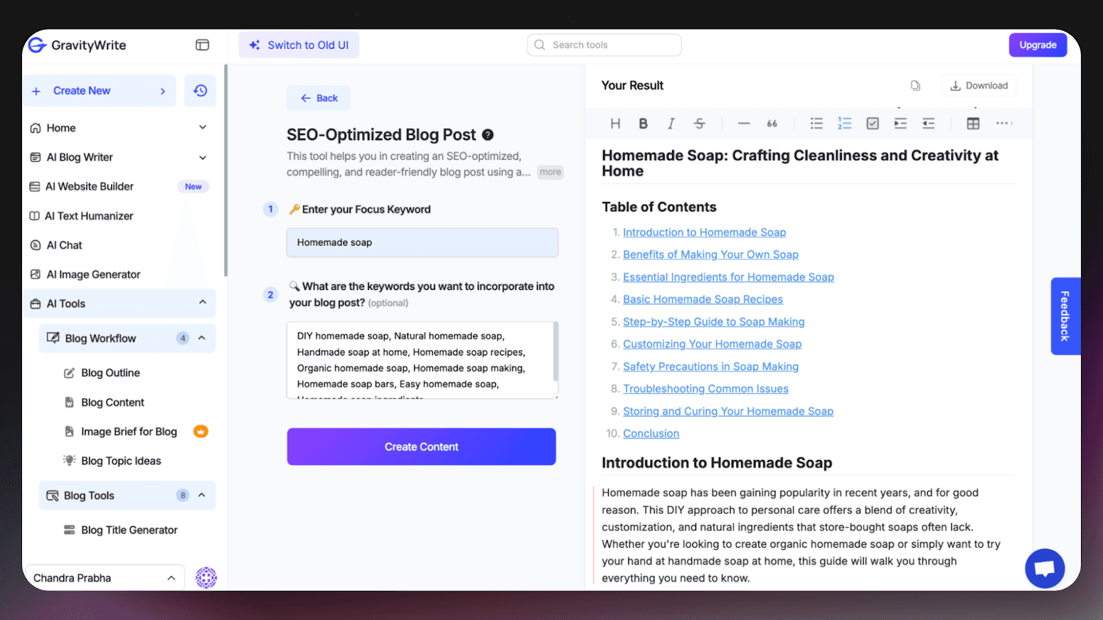Apply bulleted list format

point(817,123)
